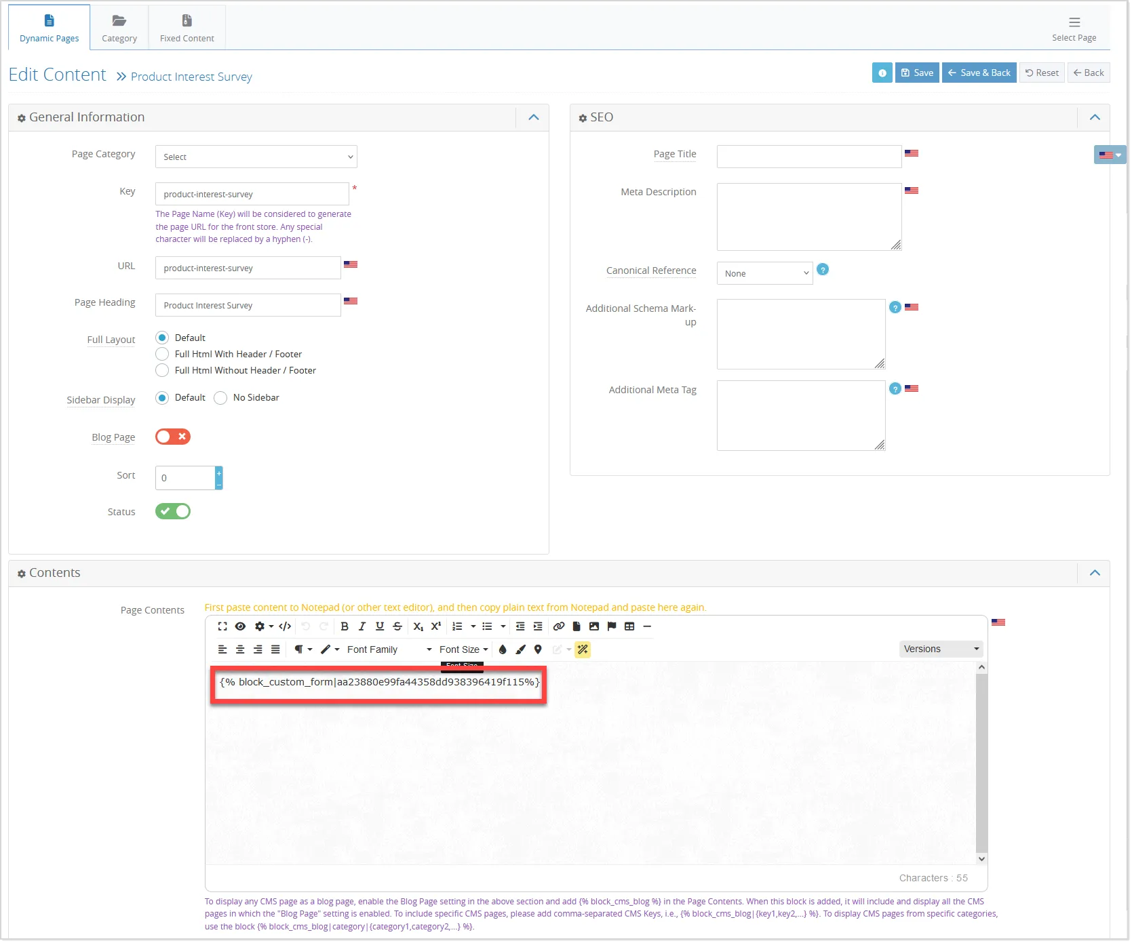The width and height of the screenshot is (1132, 943).
Task: Insert horizontal rule in editor
Action: pyautogui.click(x=647, y=627)
